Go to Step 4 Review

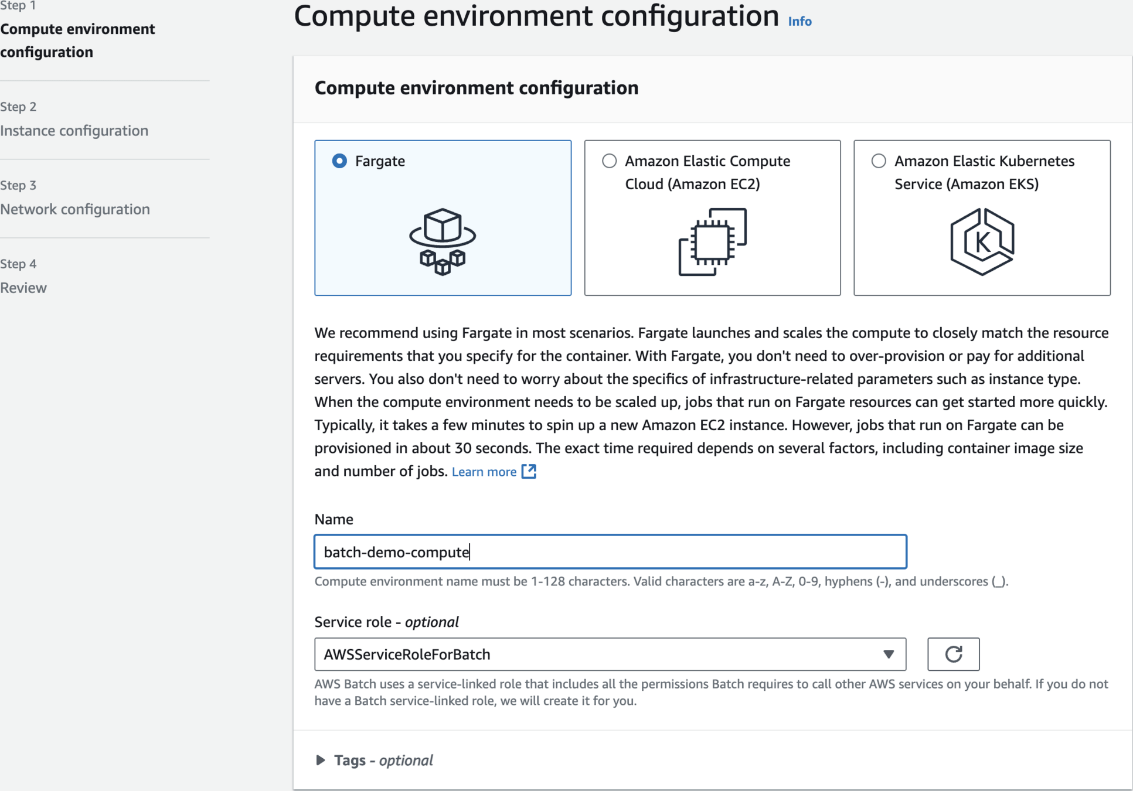[x=23, y=288]
